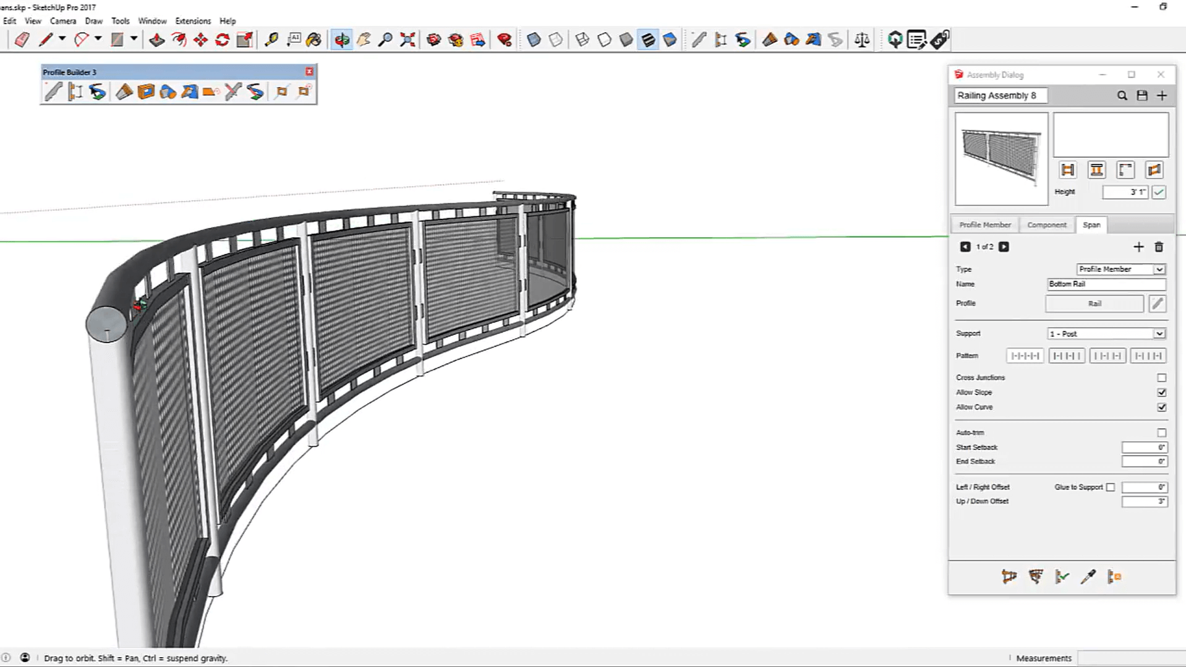This screenshot has height=667, width=1186.
Task: Open the Type dropdown showing Profile Member
Action: point(1120,270)
